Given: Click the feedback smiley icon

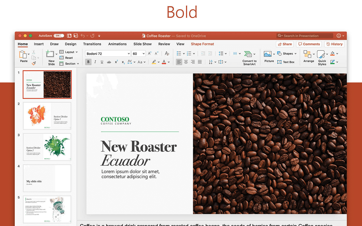Looking at the screenshot, I should pyautogui.click(x=339, y=36).
